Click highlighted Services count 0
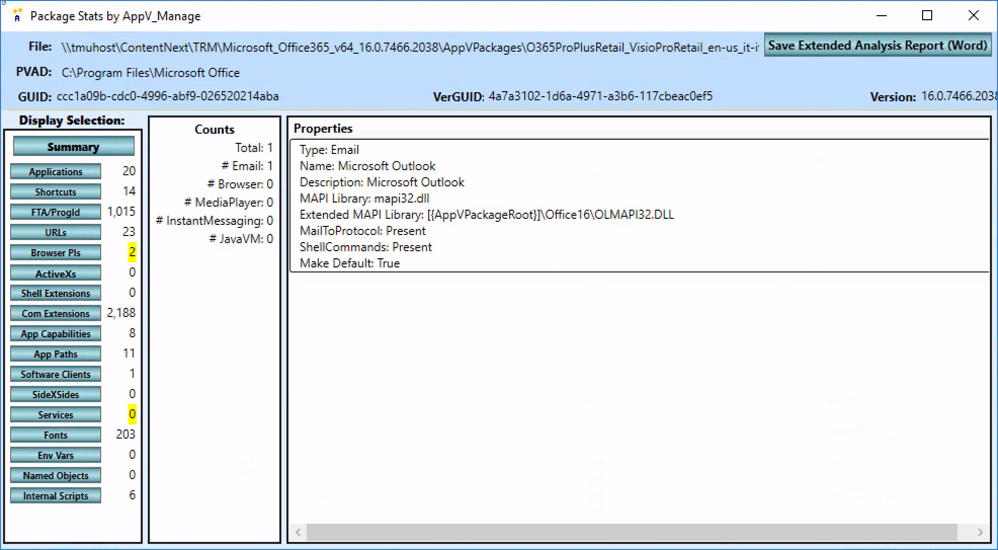 coord(132,414)
